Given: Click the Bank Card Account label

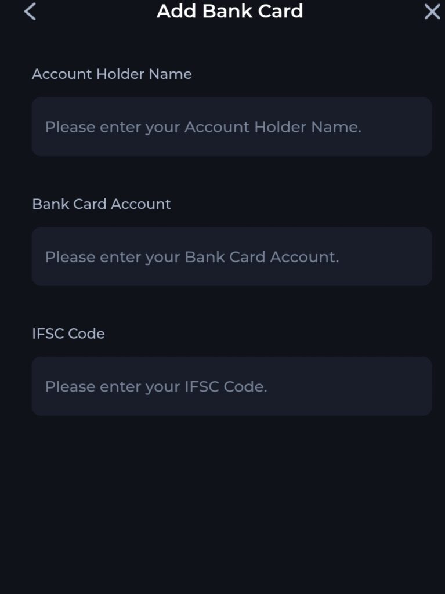Looking at the screenshot, I should [102, 204].
